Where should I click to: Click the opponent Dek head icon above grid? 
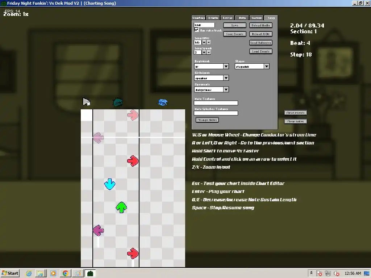coord(118,102)
